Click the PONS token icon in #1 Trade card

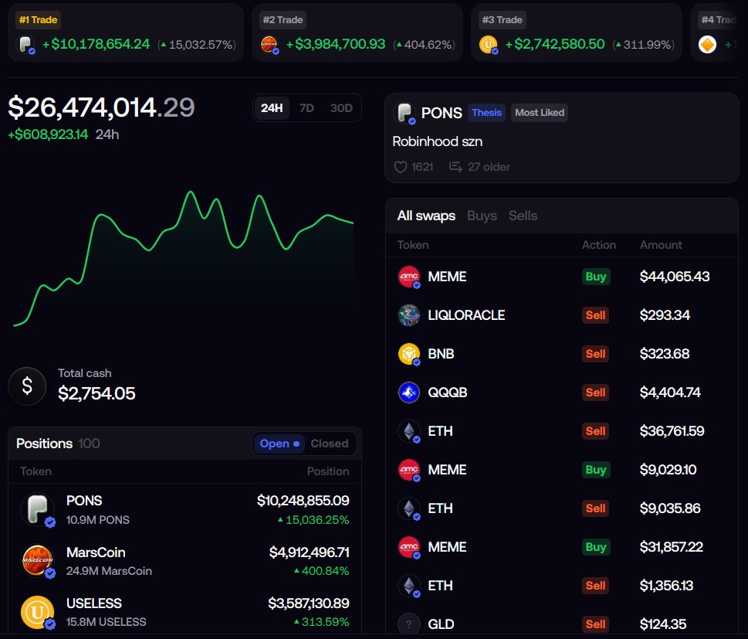point(25,45)
